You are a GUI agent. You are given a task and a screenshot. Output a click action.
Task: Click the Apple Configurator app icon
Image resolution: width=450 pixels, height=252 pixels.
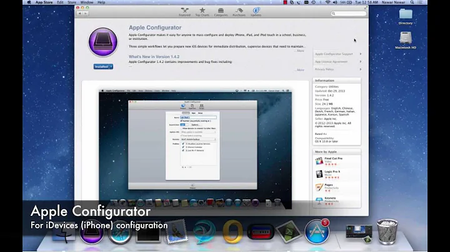pyautogui.click(x=102, y=42)
